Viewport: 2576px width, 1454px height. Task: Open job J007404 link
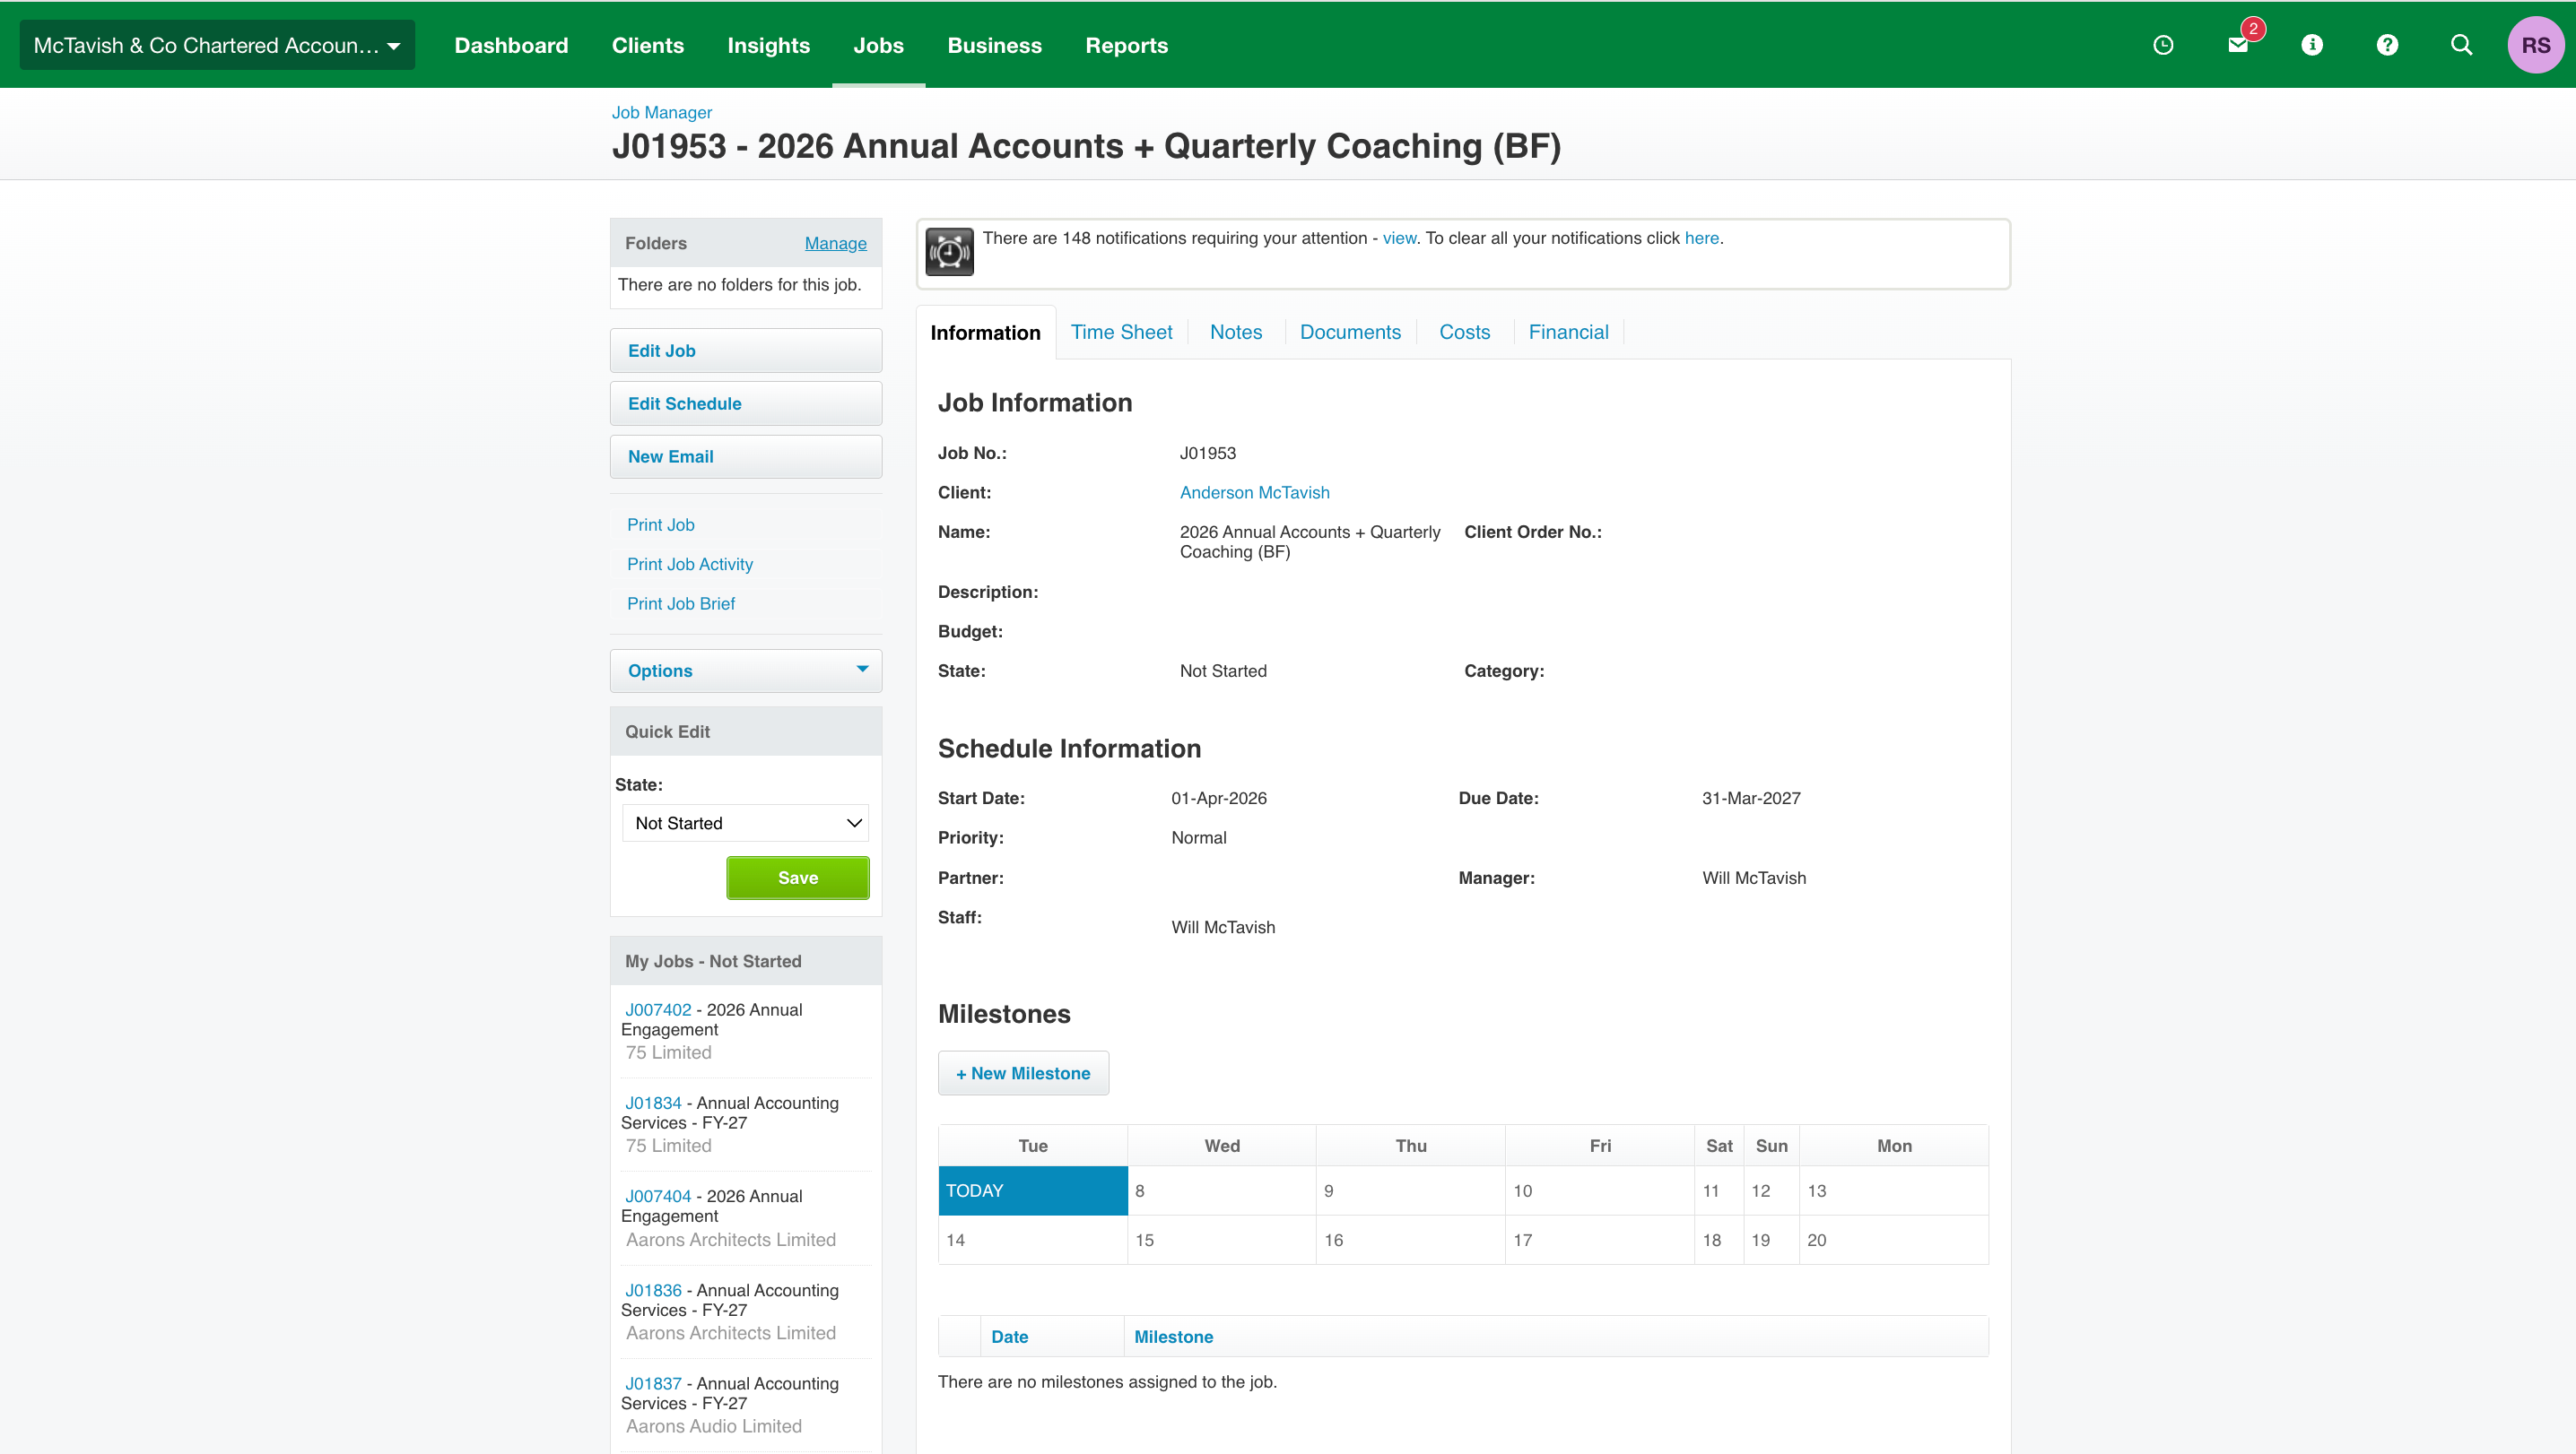(658, 1196)
